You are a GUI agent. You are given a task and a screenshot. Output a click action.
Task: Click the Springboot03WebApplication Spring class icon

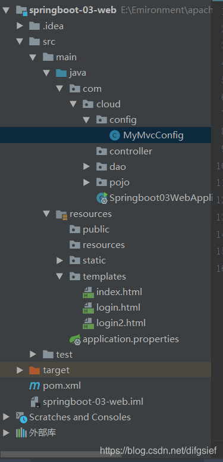[x=102, y=199]
